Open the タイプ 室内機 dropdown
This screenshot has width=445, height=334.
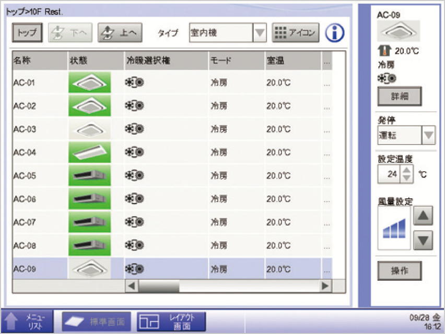[228, 32]
